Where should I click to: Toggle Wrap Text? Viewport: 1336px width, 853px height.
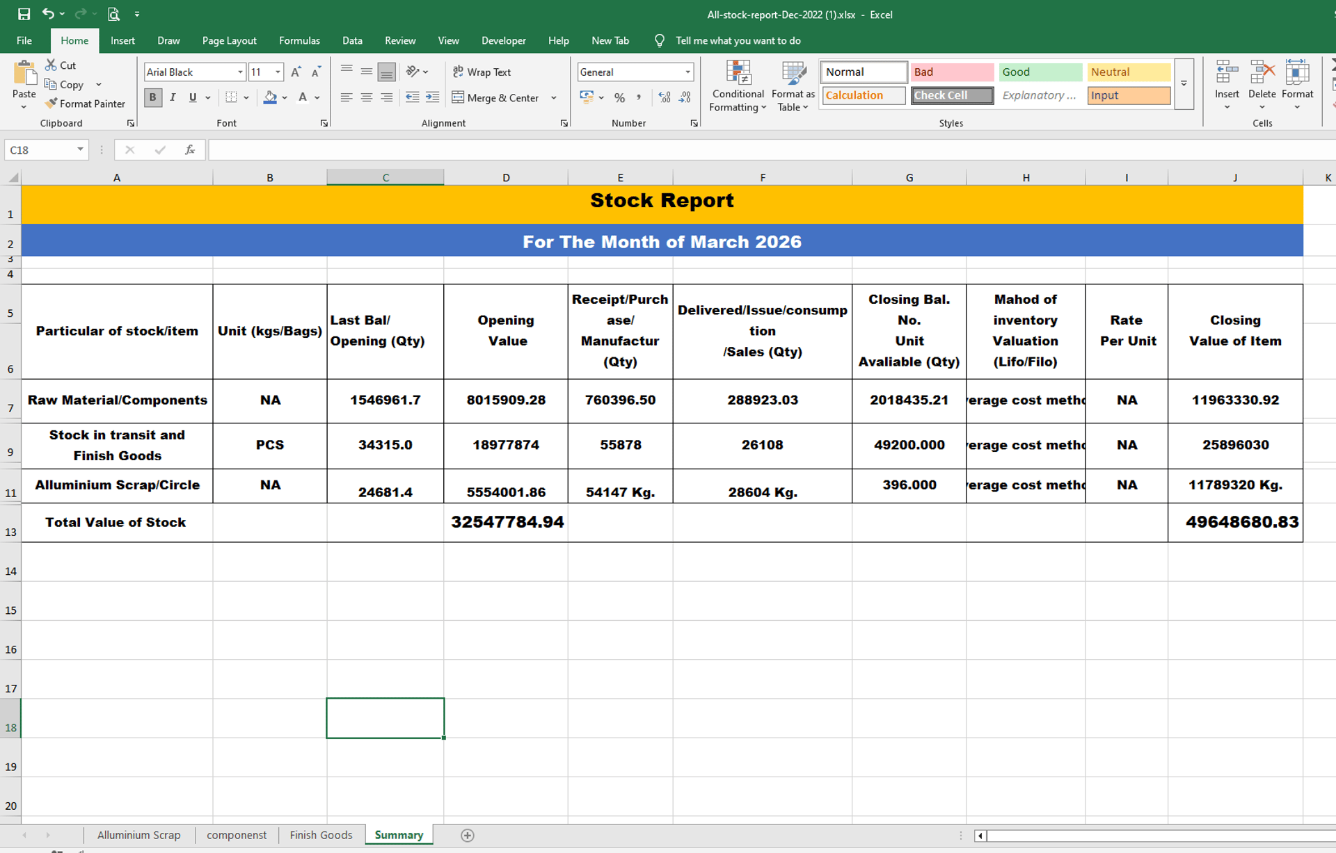pyautogui.click(x=482, y=72)
